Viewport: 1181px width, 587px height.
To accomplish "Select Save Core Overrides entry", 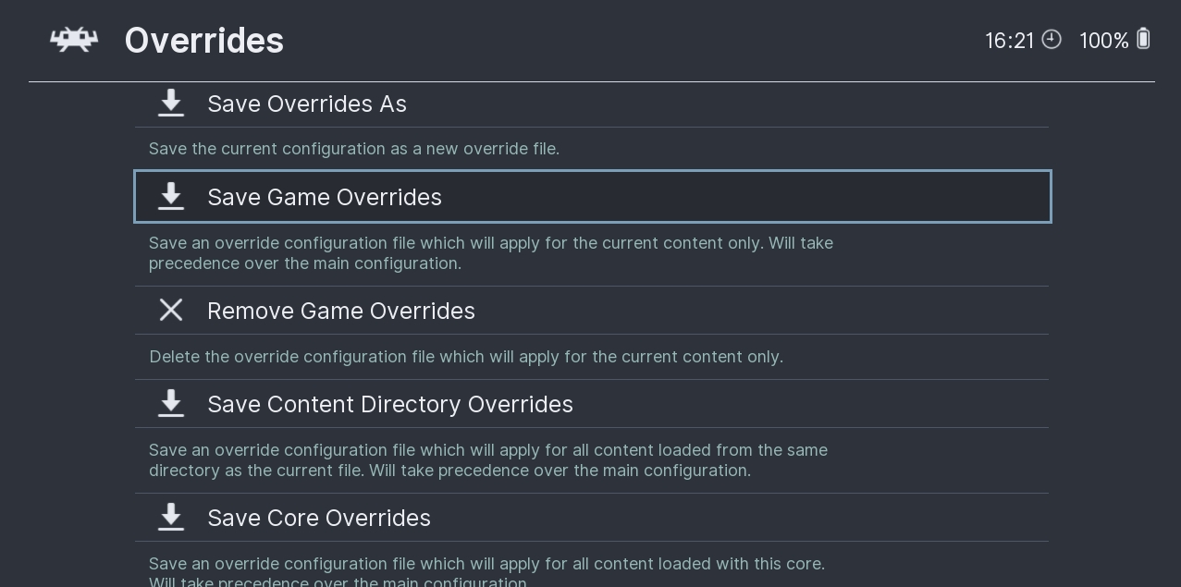I will [x=319, y=518].
